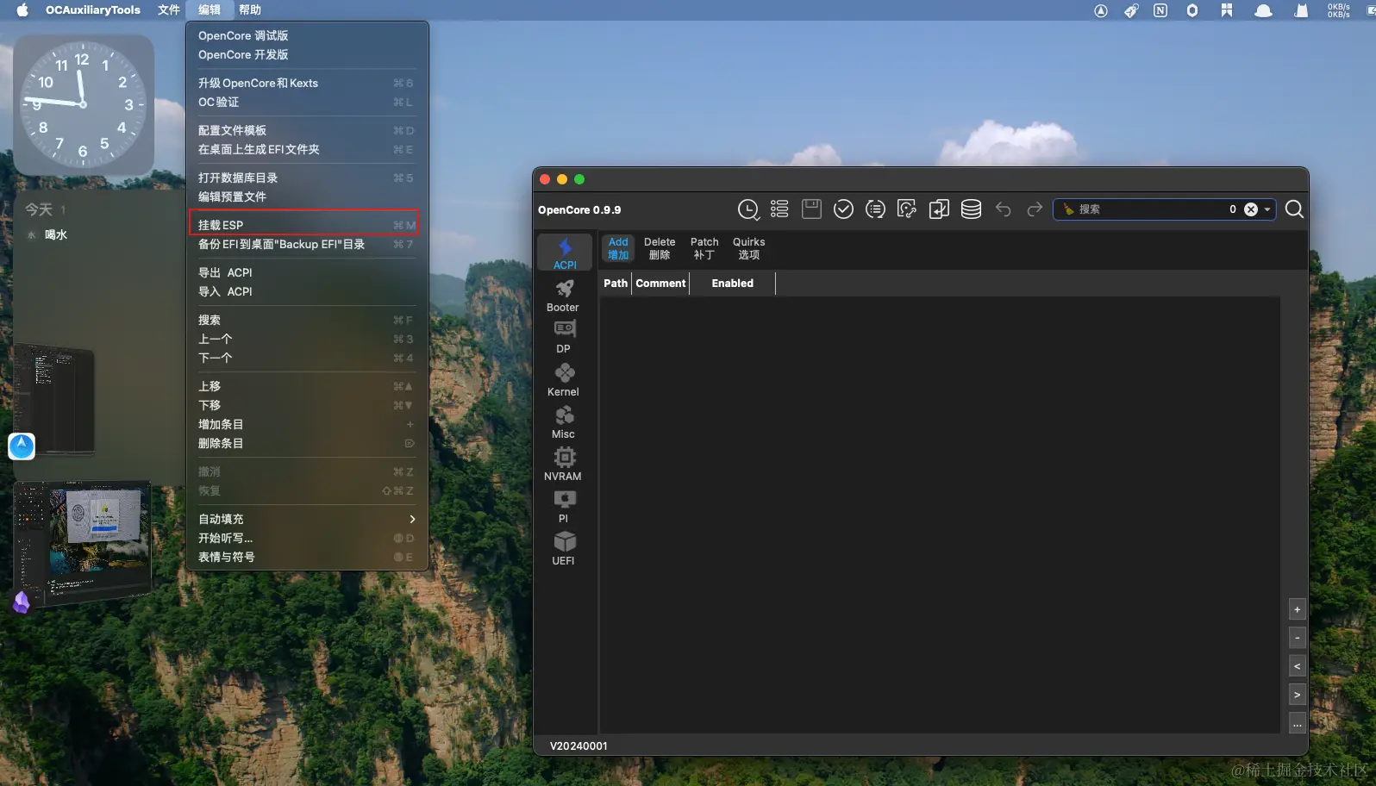Click the floppy disk save icon
The width and height of the screenshot is (1376, 786).
click(811, 209)
